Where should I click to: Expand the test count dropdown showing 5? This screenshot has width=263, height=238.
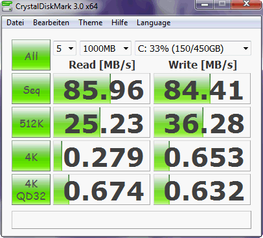pos(65,49)
